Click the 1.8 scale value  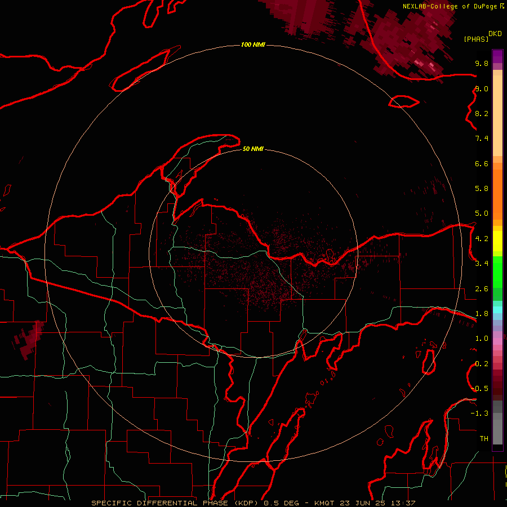(x=482, y=314)
